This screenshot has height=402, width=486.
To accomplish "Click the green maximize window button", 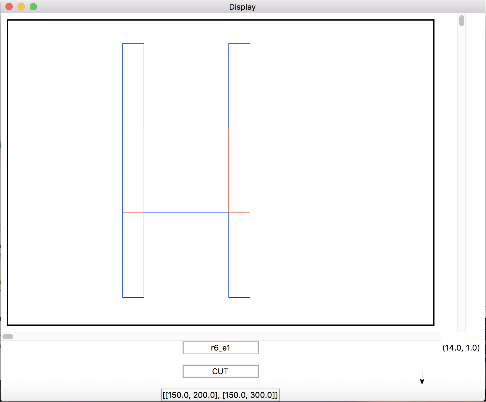I will click(33, 7).
